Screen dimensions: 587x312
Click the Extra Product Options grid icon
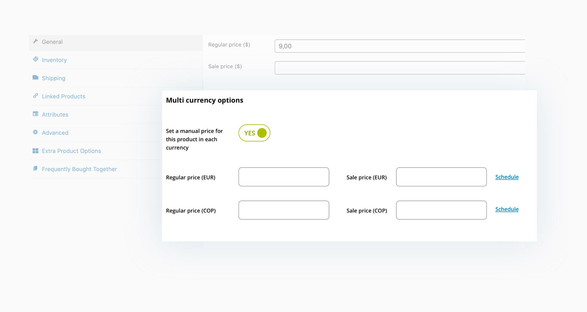[x=36, y=151]
